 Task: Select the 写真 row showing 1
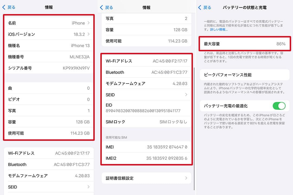[49, 111]
